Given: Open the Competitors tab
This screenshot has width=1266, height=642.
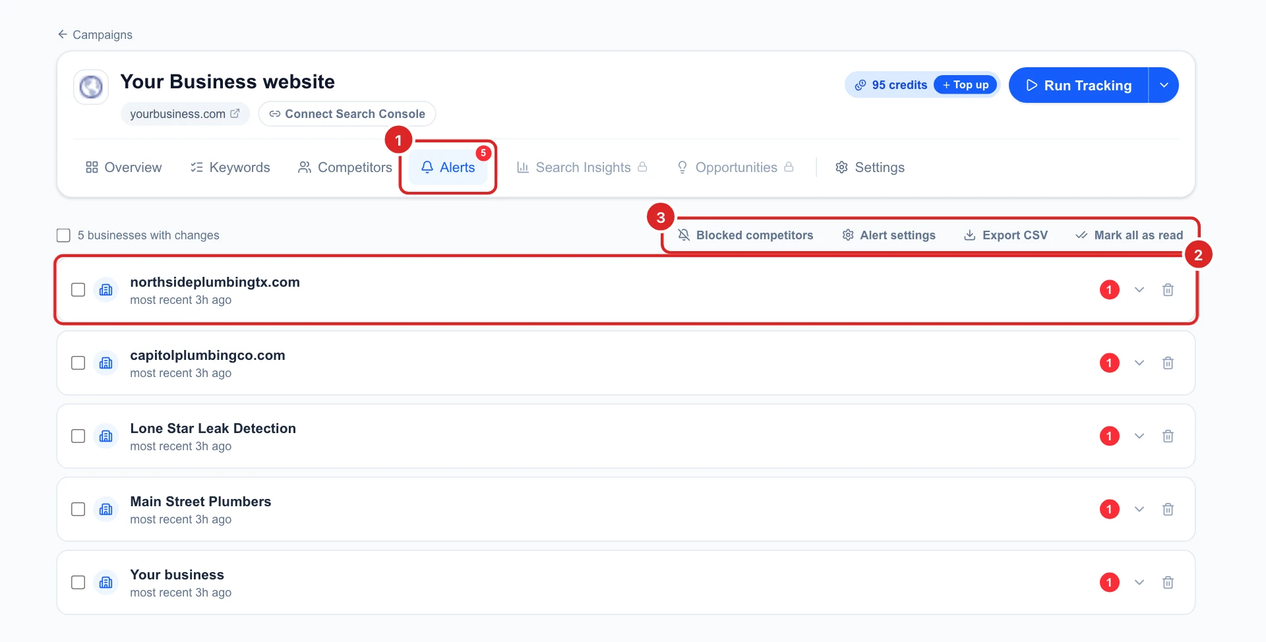Looking at the screenshot, I should pos(345,167).
